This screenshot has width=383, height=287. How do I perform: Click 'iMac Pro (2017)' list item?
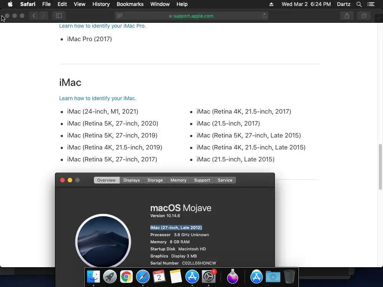click(x=89, y=39)
